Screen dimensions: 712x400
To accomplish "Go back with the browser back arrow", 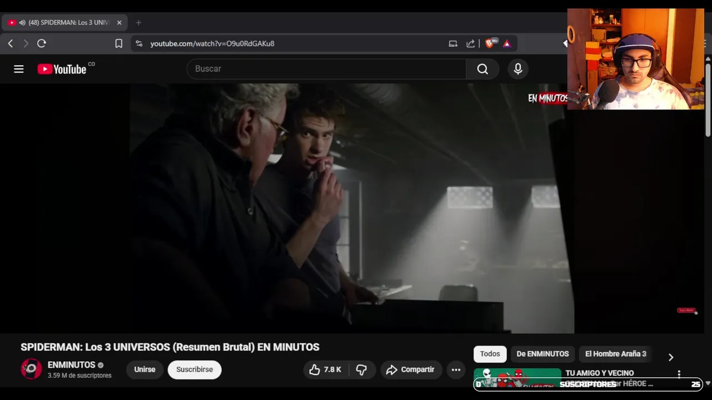I will point(10,43).
